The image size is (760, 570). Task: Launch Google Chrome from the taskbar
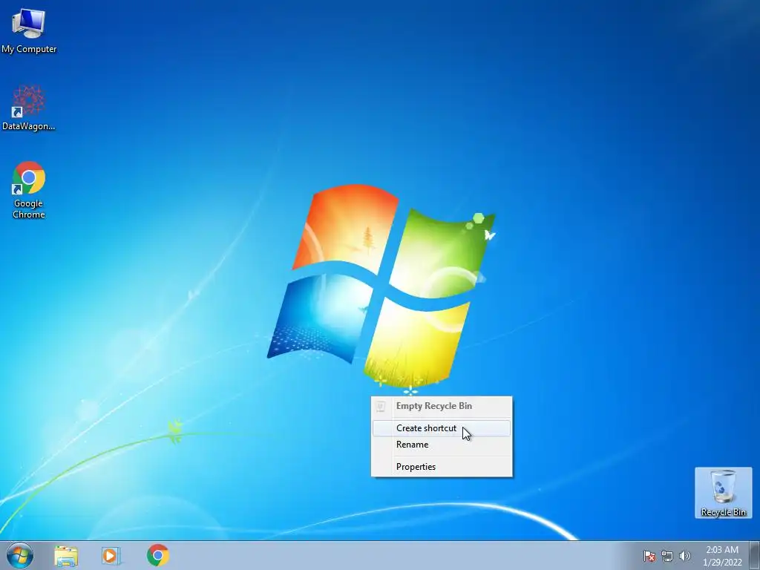157,555
